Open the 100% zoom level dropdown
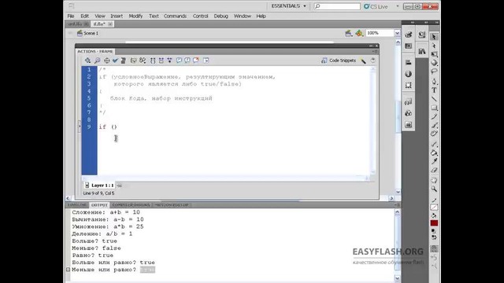This screenshot has height=283, width=504. [x=397, y=33]
